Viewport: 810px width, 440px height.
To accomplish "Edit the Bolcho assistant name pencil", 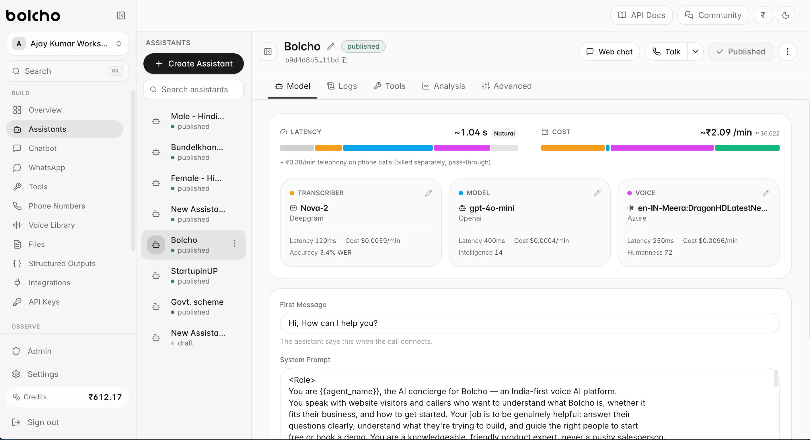I will pyautogui.click(x=330, y=46).
